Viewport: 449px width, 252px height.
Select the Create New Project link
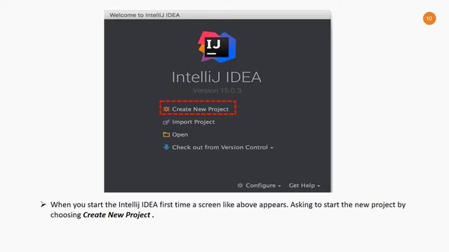click(200, 109)
